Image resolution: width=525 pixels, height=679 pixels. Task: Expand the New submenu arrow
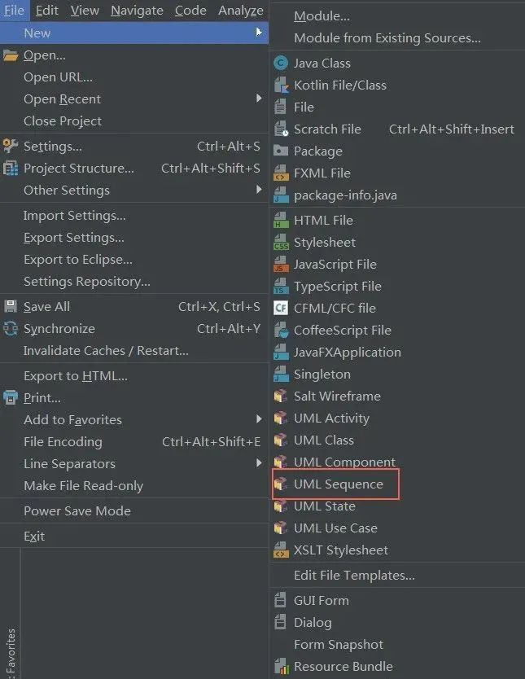click(258, 33)
